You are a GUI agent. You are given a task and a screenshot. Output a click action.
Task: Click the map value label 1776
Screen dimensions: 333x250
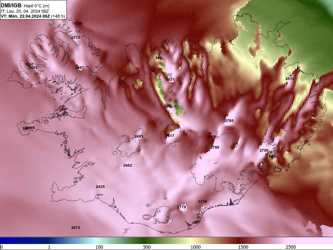(x=202, y=202)
